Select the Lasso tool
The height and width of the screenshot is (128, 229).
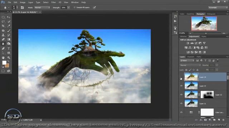tap(3, 21)
